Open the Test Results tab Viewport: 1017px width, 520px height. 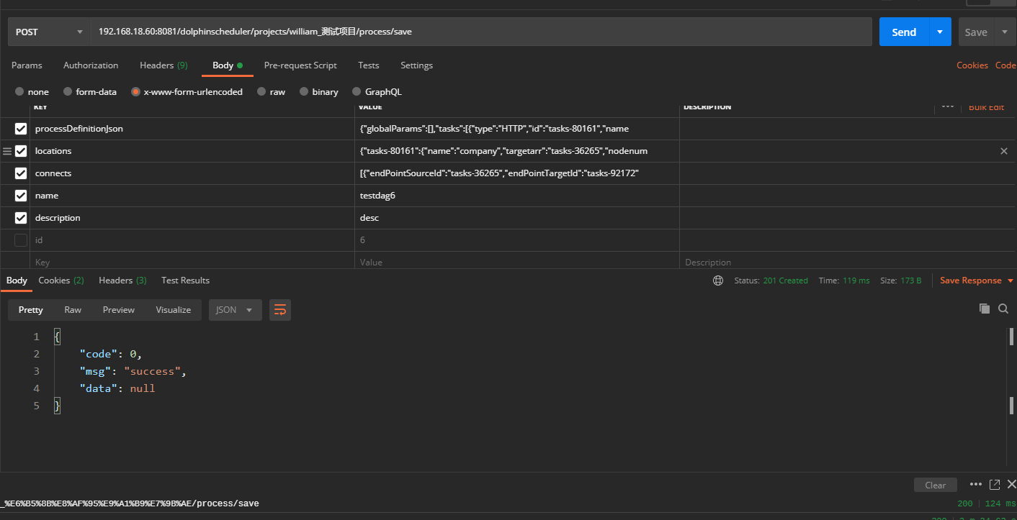pyautogui.click(x=185, y=280)
